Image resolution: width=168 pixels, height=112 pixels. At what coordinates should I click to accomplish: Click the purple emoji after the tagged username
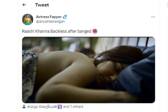tap(60, 107)
